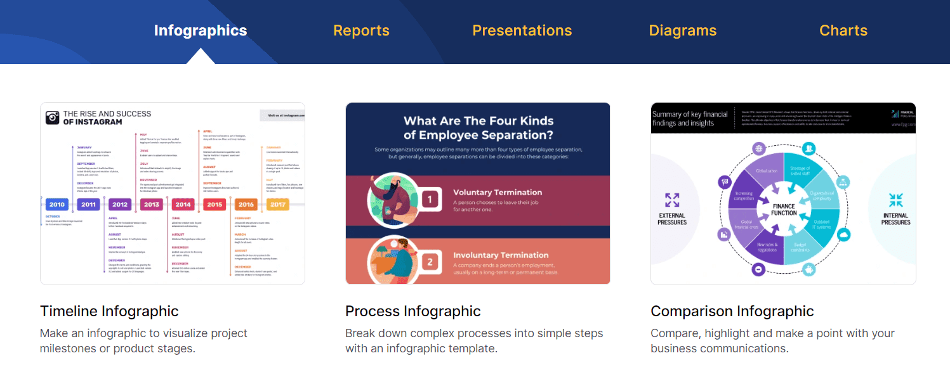The width and height of the screenshot is (950, 384).
Task: Open the Charts section
Action: [x=843, y=30]
